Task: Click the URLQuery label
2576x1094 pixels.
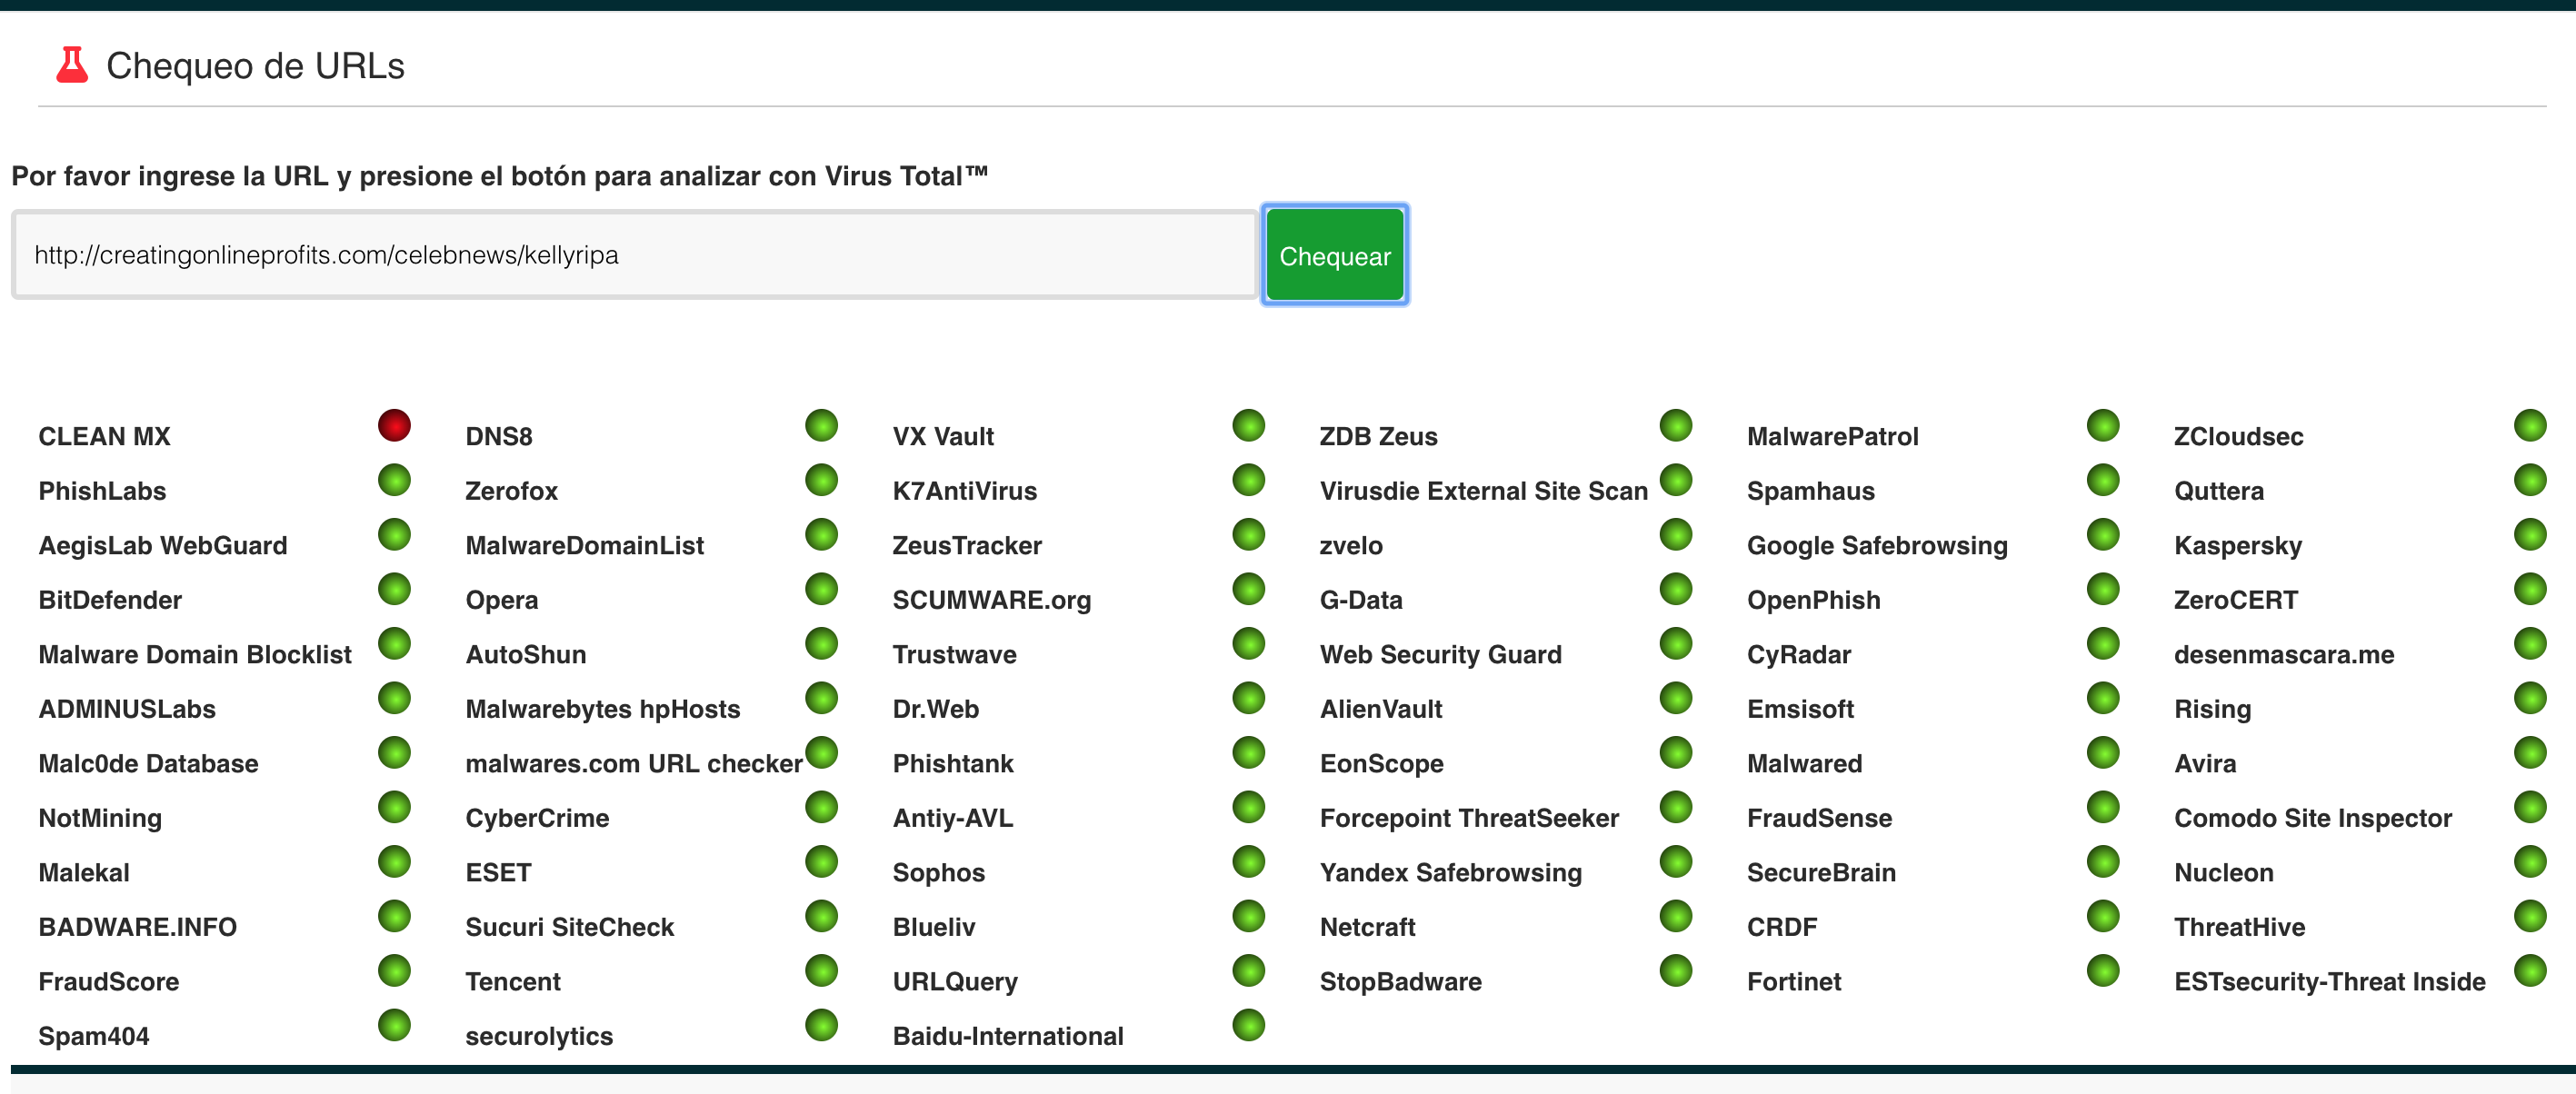Action: pyautogui.click(x=955, y=982)
